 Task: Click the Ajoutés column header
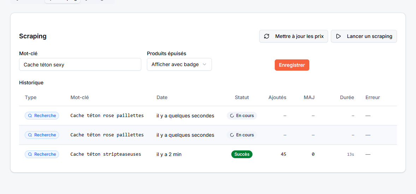pos(277,97)
